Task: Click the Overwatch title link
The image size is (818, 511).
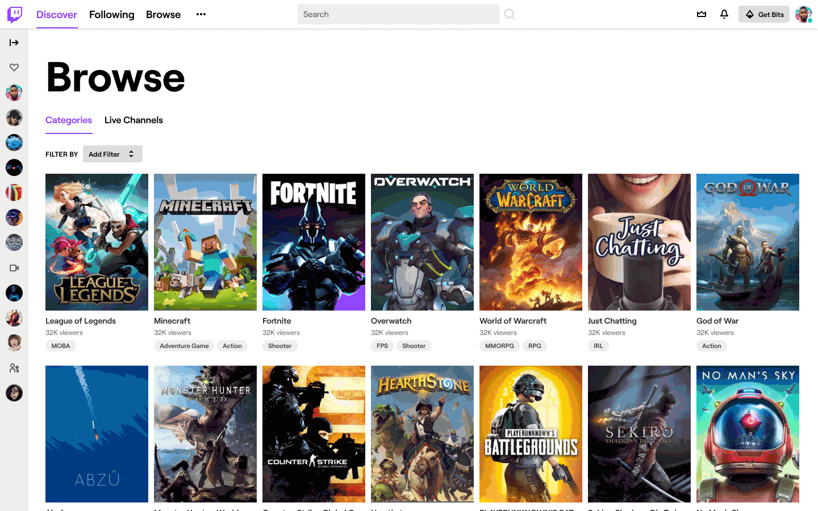Action: coord(391,321)
